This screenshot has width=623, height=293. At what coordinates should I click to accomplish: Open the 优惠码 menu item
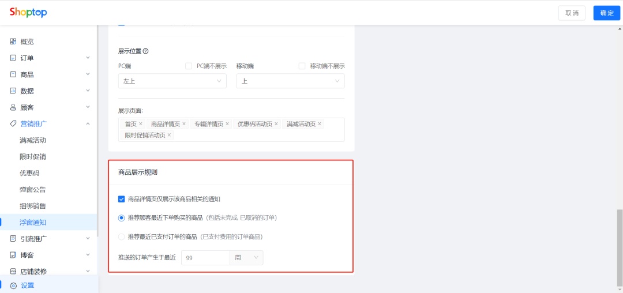(x=29, y=173)
